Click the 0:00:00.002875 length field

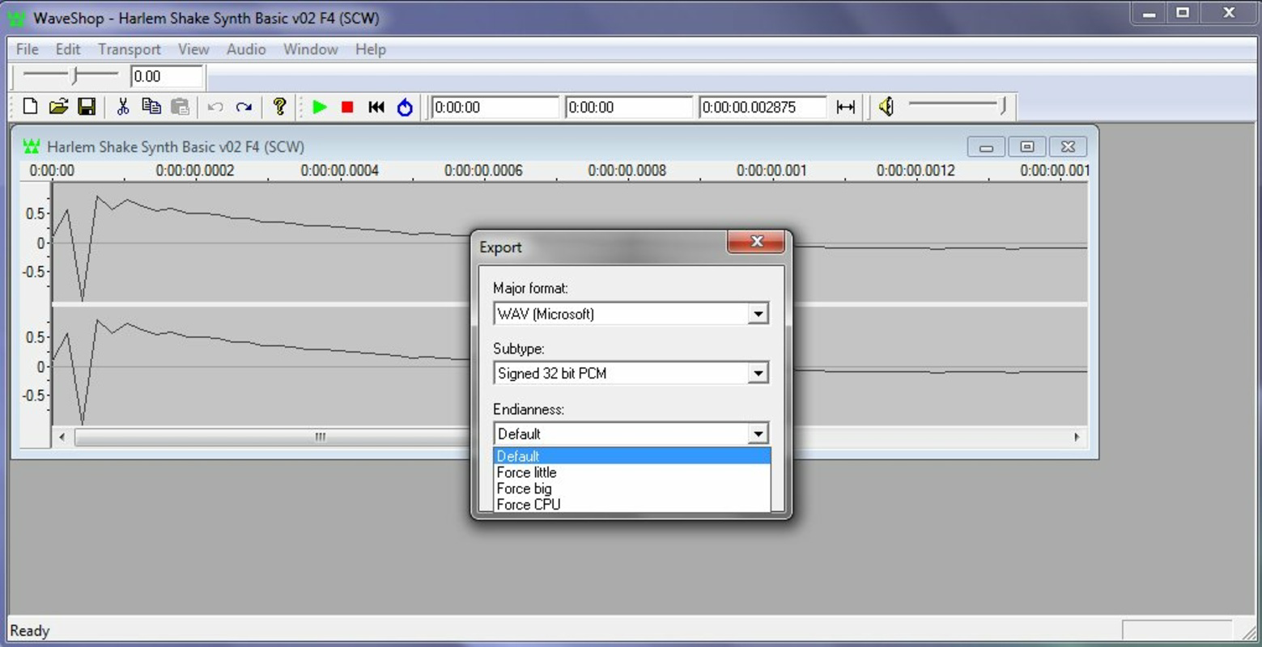coord(763,107)
